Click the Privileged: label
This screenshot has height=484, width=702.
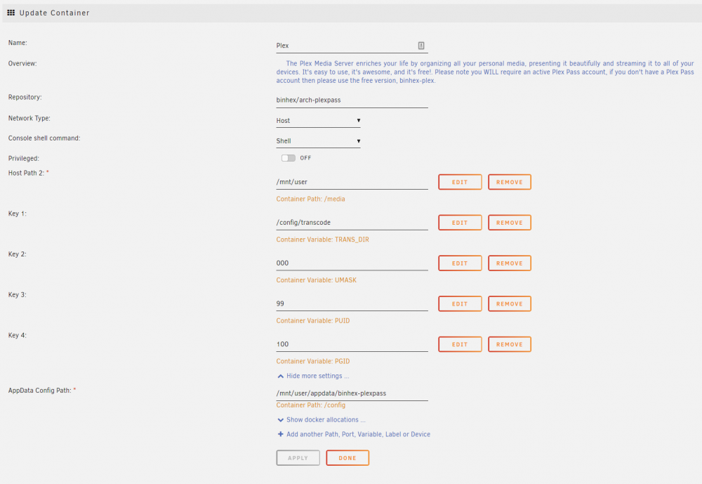[x=24, y=159]
